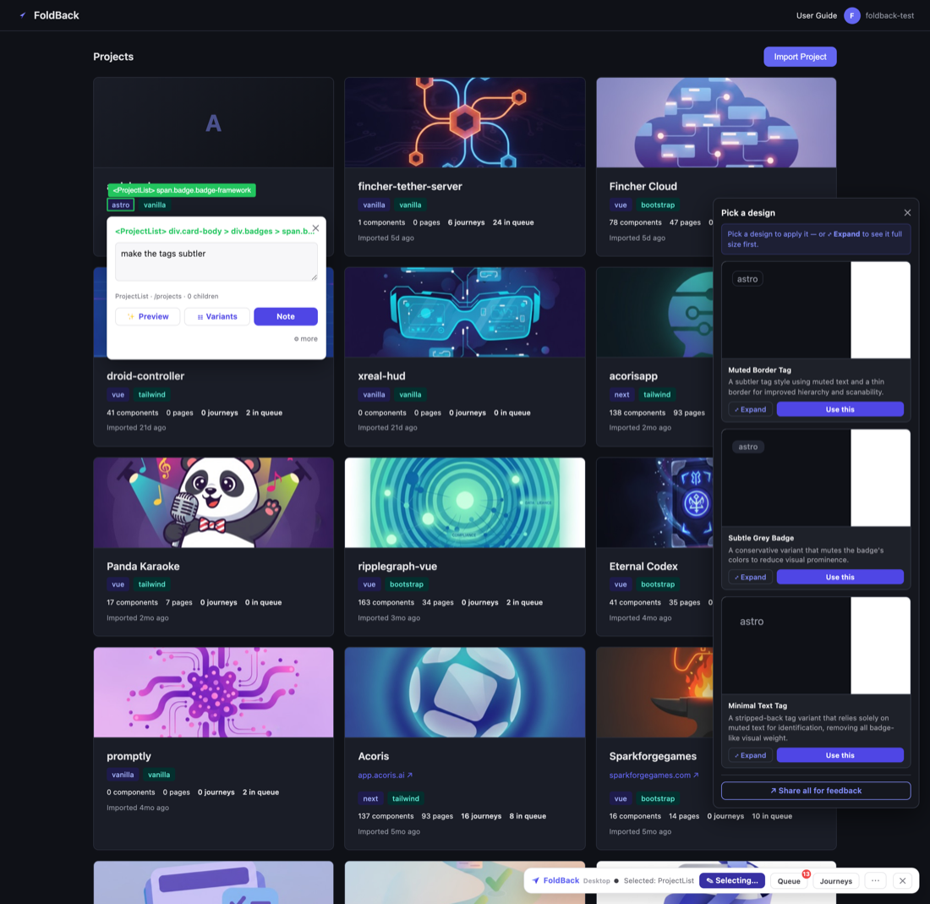Screen dimensions: 930x904
Task: Click '24 in queue' on fincher-tether-server
Action: (x=513, y=222)
